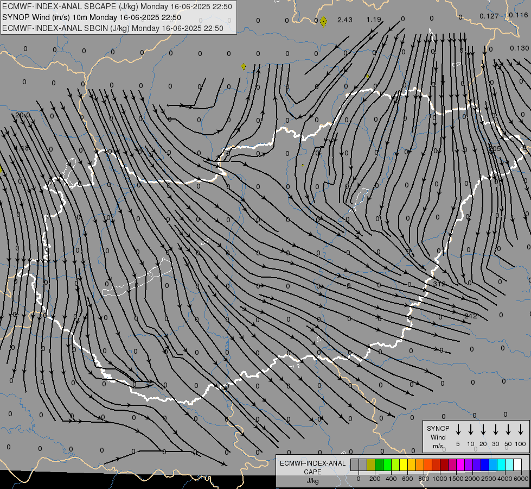Click the 4000 tick label in CAPE legend
Screen dimensions: 531x489
505,479
